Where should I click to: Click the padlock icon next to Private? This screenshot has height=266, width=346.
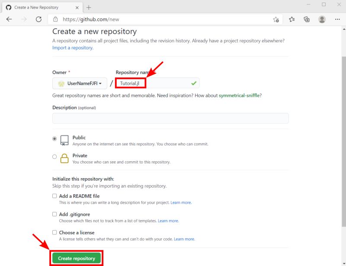coord(64,158)
